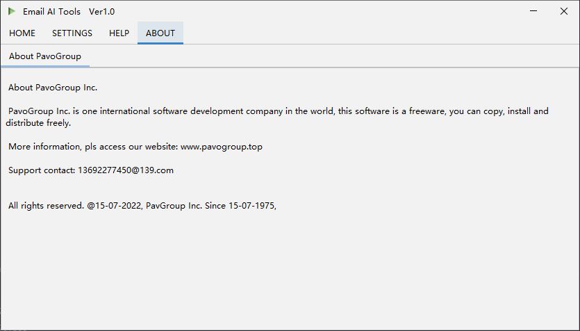Click the 'Support contact:' label
Viewport: 580px width, 331px height.
(42, 170)
